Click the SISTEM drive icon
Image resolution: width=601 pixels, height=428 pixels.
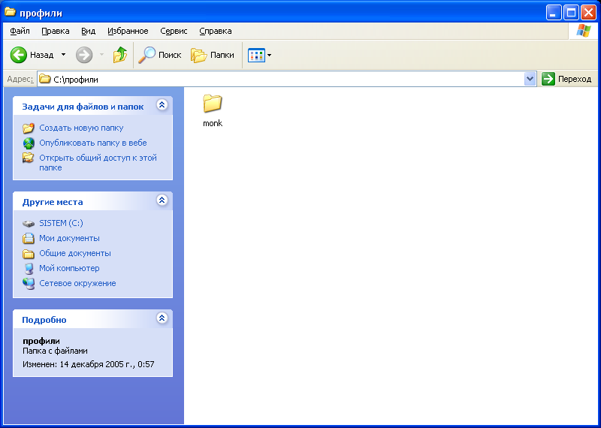click(29, 224)
